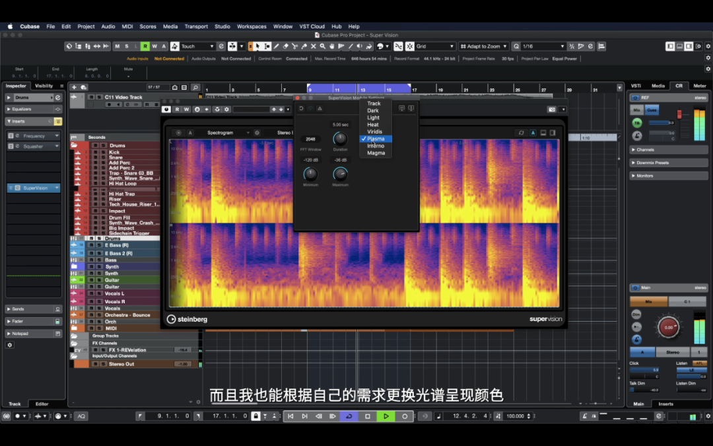Click the SuperVision reset display loop icon
The height and width of the screenshot is (446, 713).
pyautogui.click(x=521, y=133)
